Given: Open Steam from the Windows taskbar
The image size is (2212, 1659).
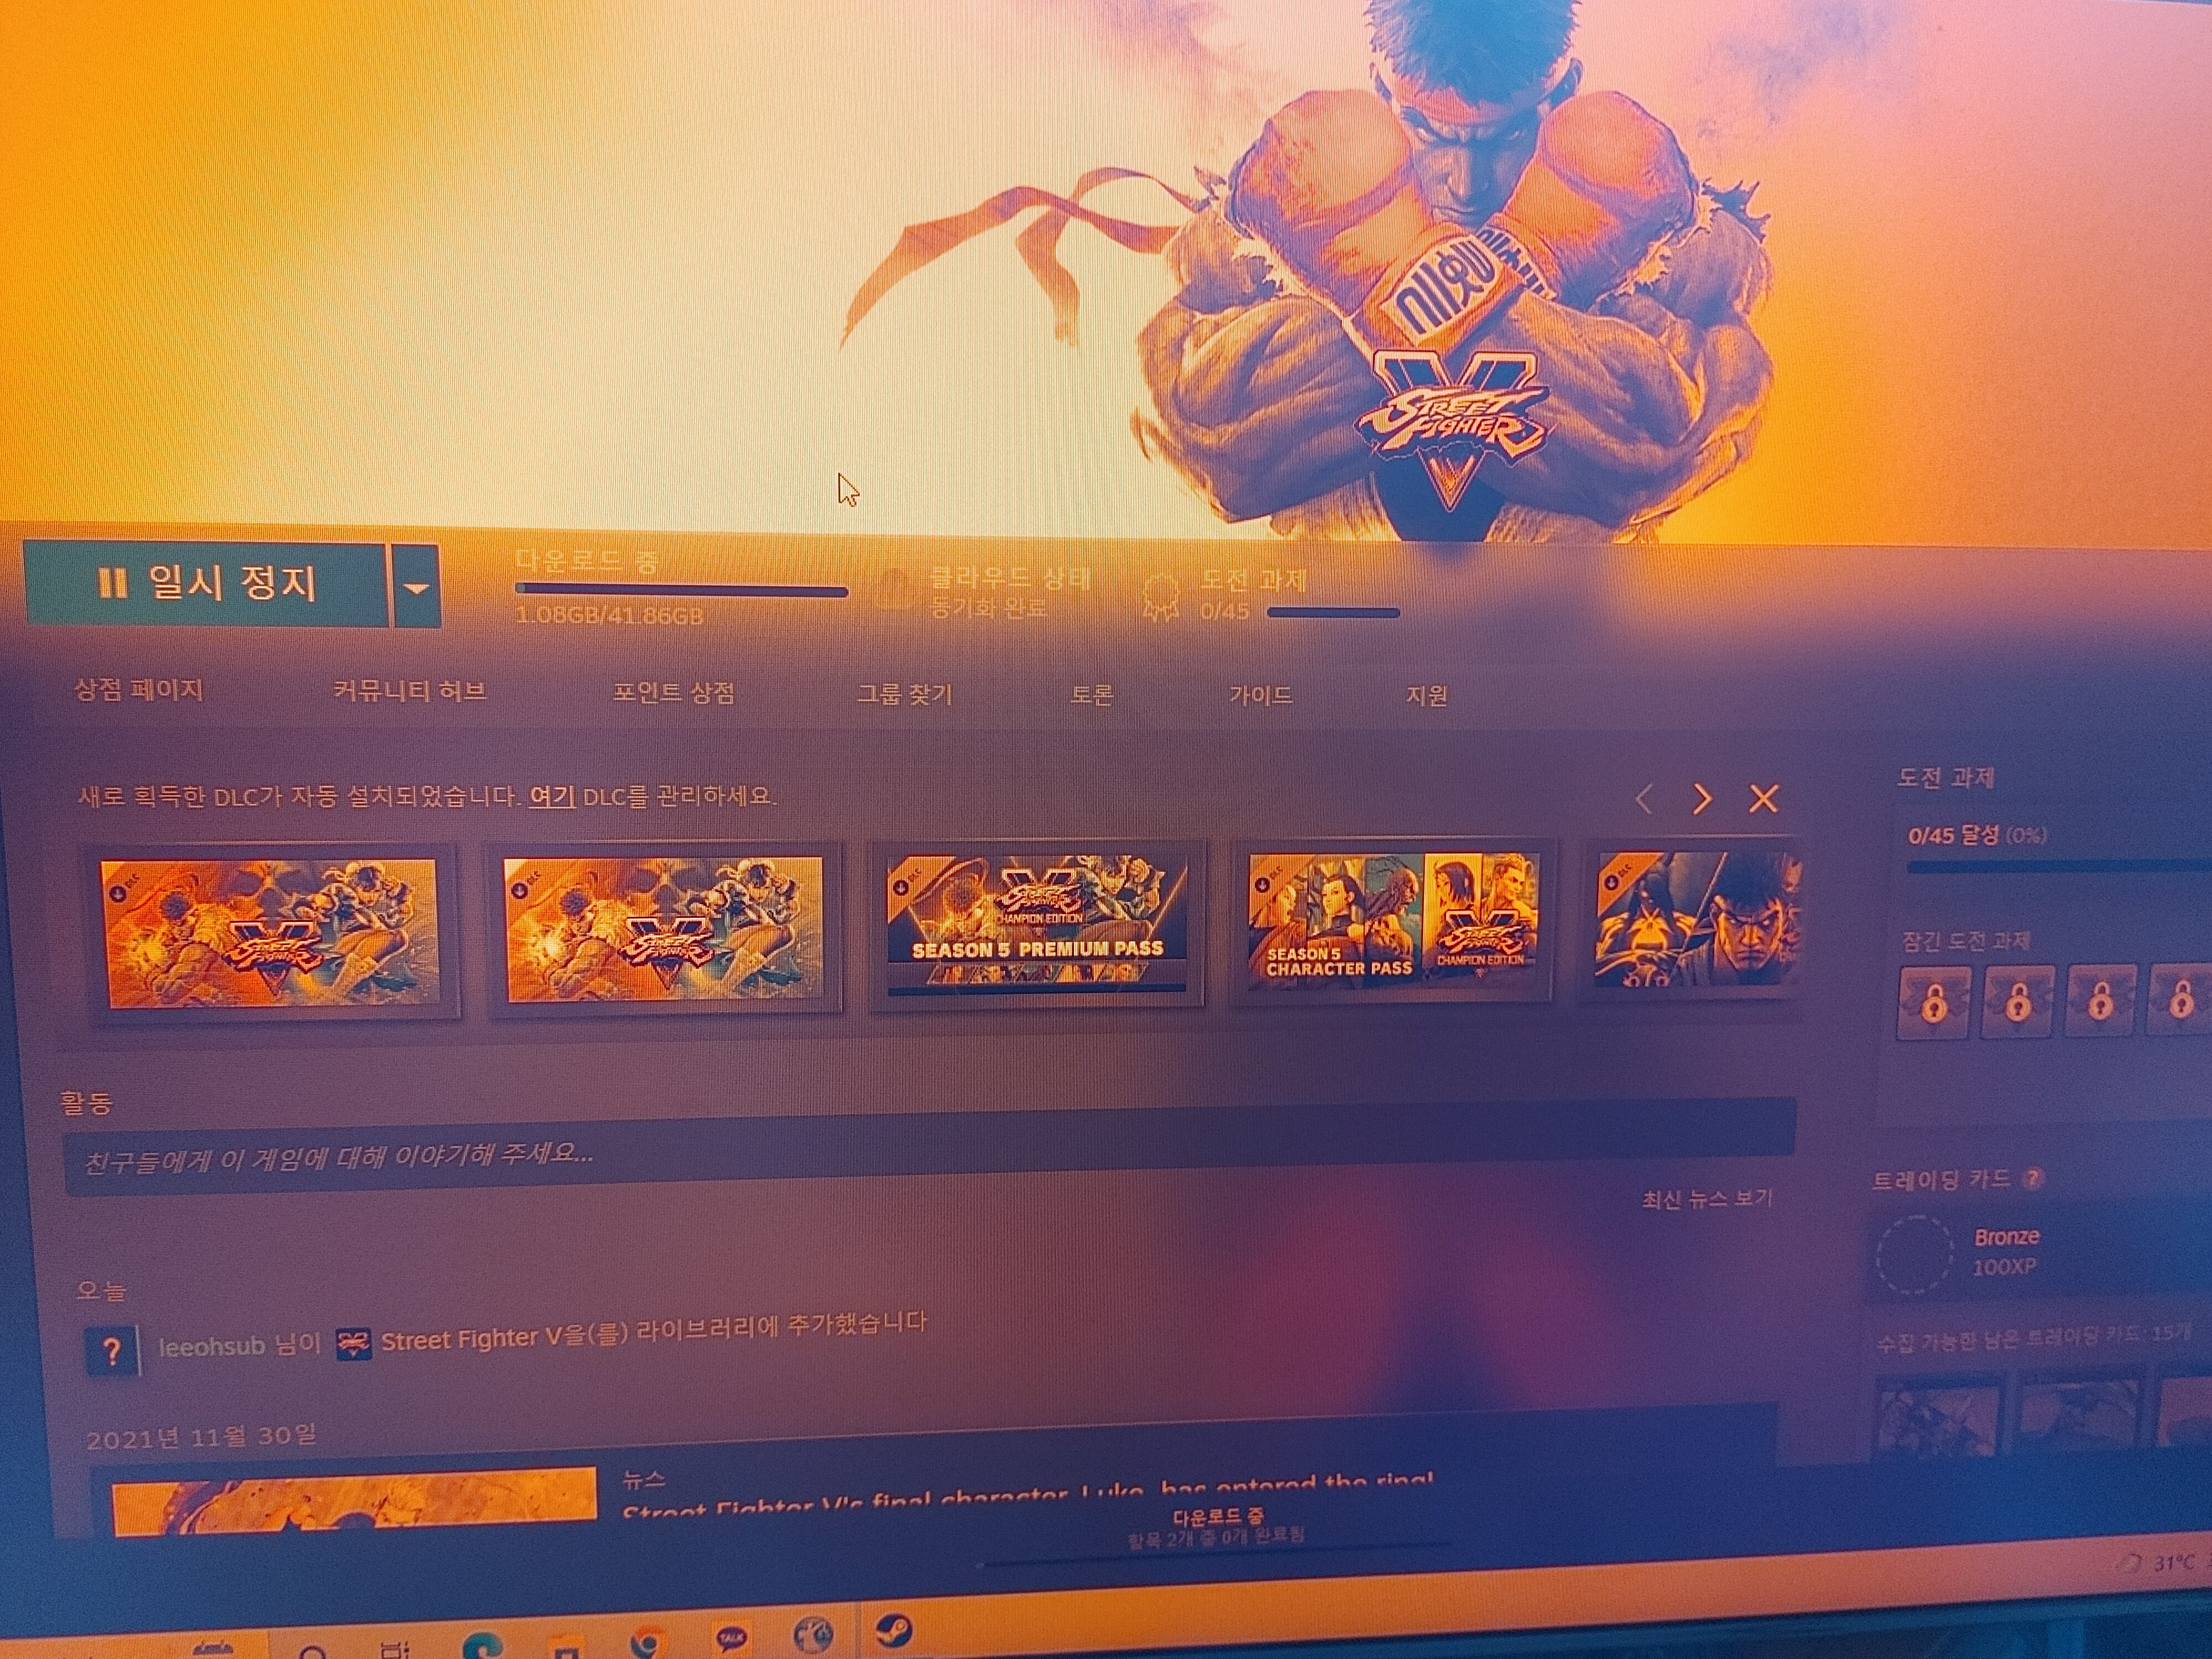Looking at the screenshot, I should (893, 1632).
